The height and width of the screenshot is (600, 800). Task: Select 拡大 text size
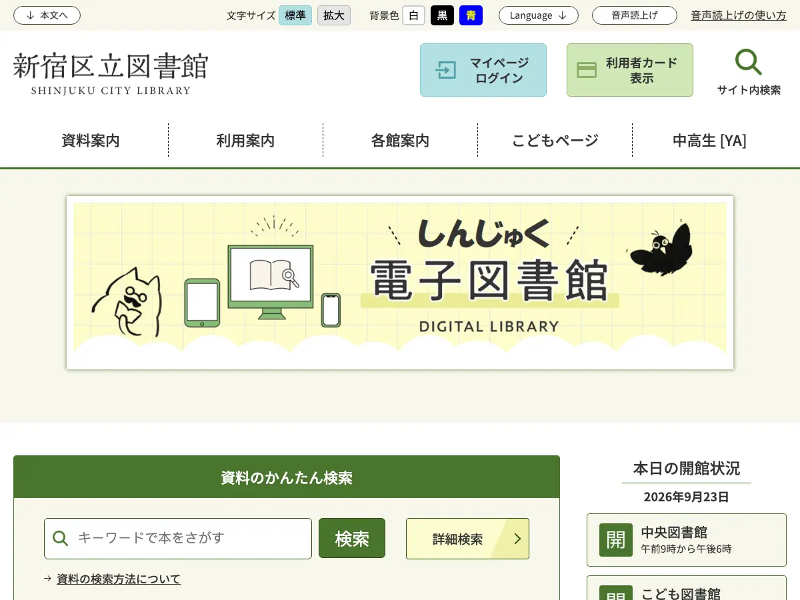tap(334, 15)
